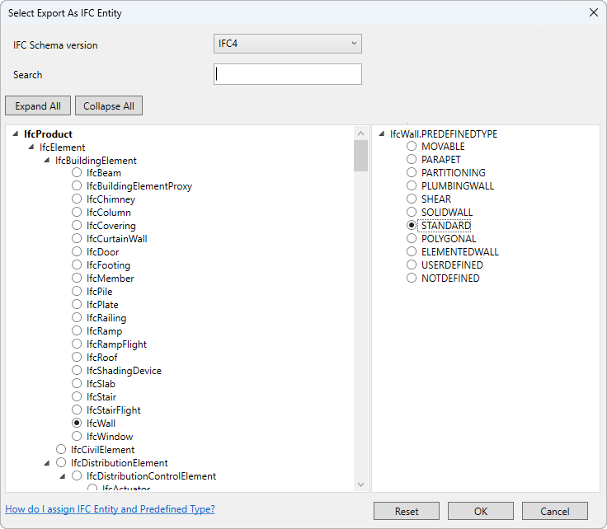Screen dimensions: 607x529
Task: Close the Select Export As IFC Entity dialog
Action: tap(594, 12)
